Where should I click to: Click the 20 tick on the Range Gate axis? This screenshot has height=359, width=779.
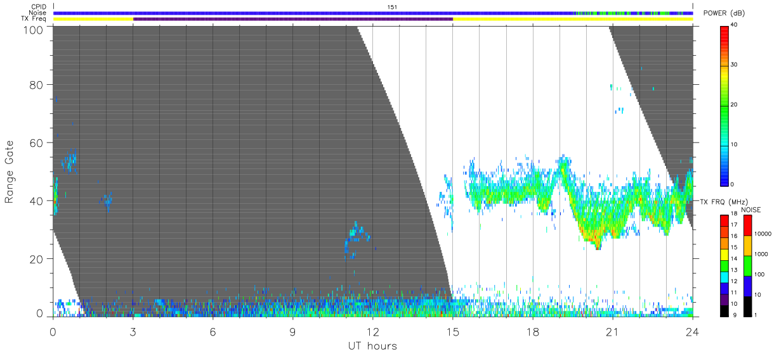tap(36, 258)
